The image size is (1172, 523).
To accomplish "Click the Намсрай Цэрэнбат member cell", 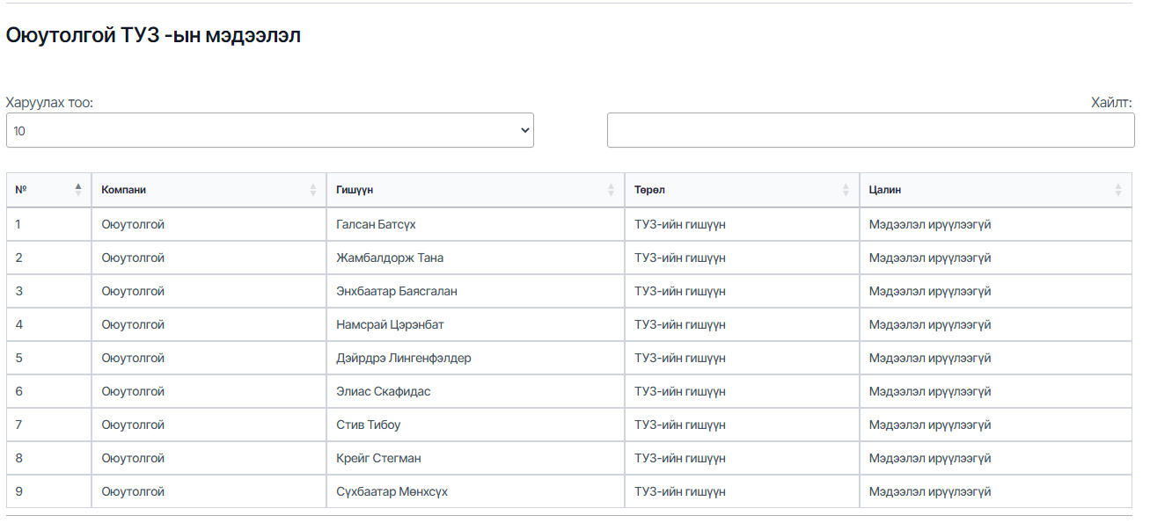I will point(390,325).
